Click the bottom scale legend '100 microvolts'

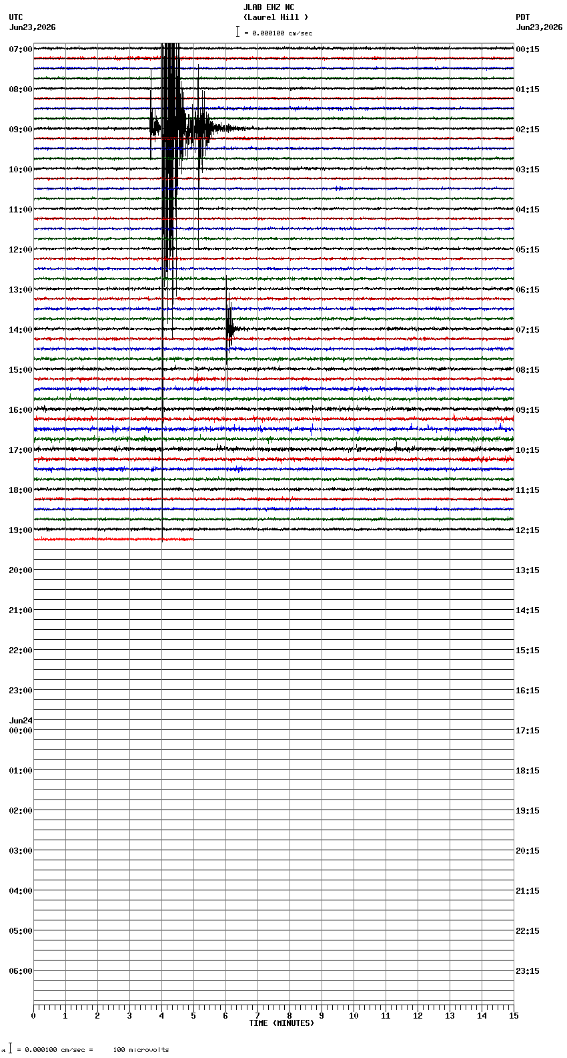click(141, 1050)
